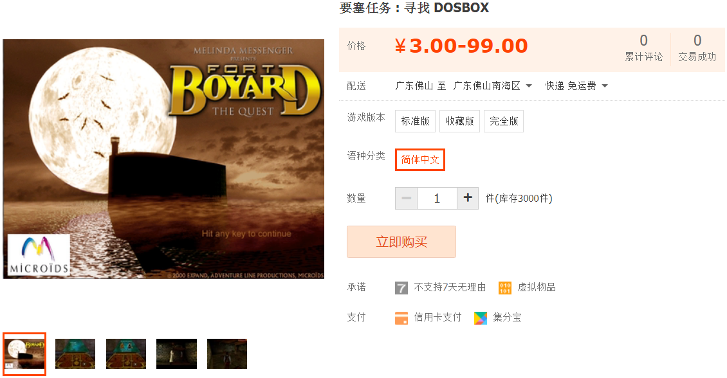Screen dimensions: 727x378
Task: Expand the 广东佛山南海区 destination dropdown
Action: coord(492,85)
